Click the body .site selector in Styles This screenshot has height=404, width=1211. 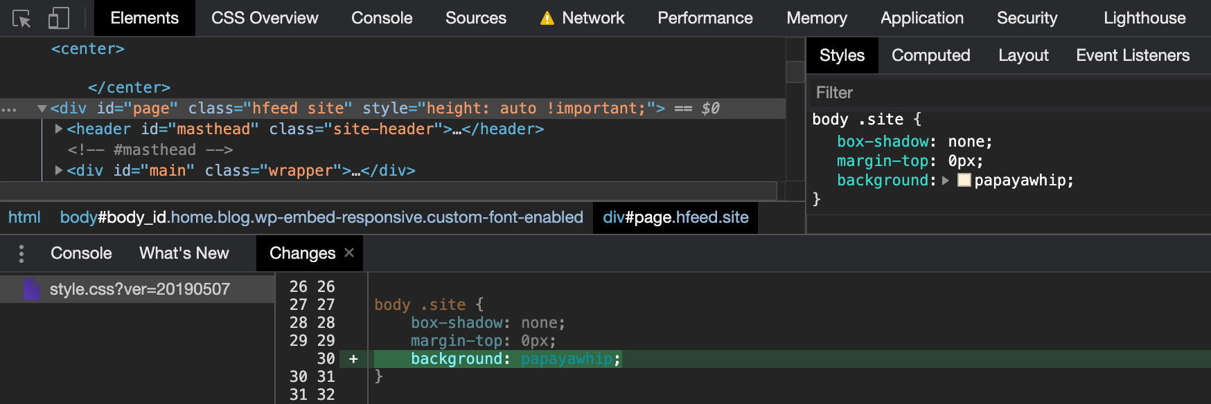(858, 120)
